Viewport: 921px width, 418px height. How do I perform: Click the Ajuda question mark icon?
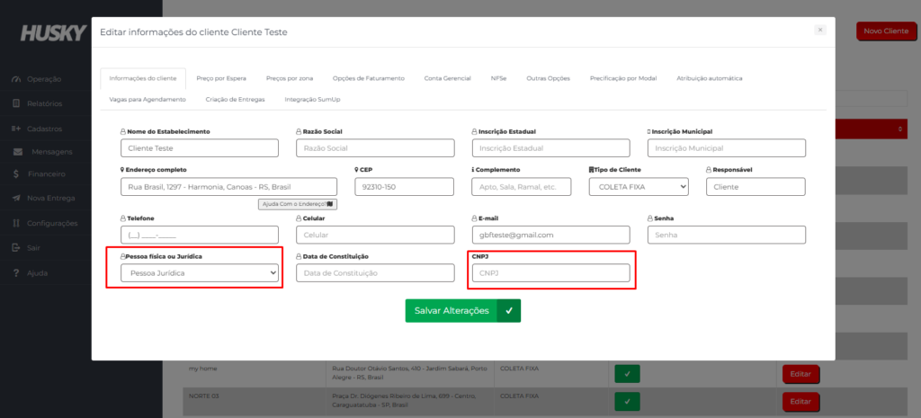point(16,272)
